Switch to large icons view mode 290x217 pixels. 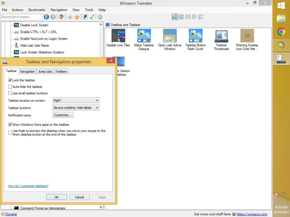174,17
